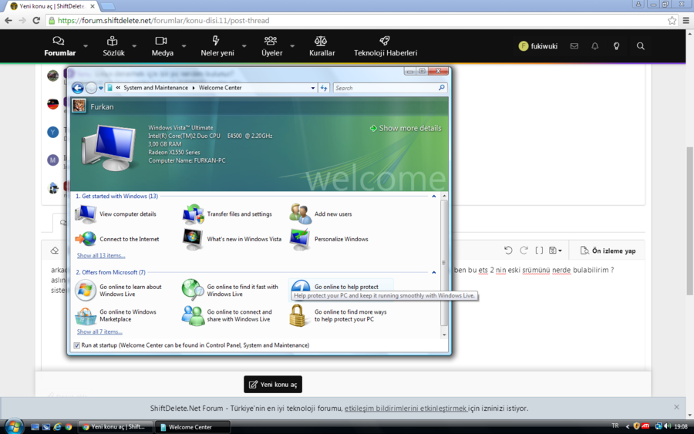Select Go online to connect and share
Image resolution: width=694 pixels, height=434 pixels.
(x=227, y=315)
